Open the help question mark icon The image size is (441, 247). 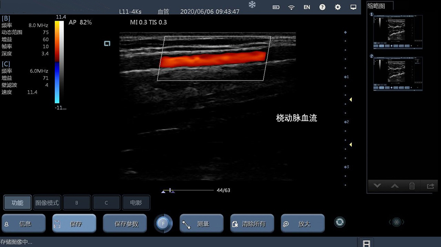[x=322, y=7]
